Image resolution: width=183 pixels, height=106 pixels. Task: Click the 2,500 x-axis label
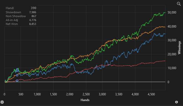[86, 94]
